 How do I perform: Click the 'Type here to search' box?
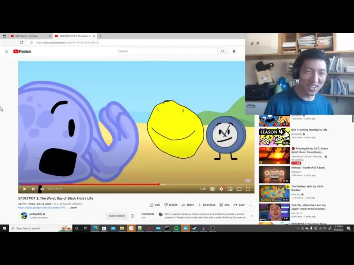point(41,228)
